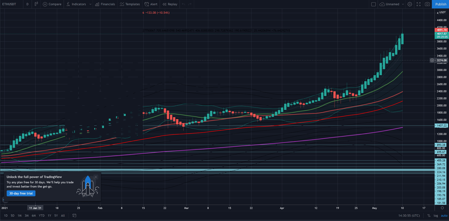Screen dimensions: 449x221
Task: Click the Go to date icon
Action: pos(74,215)
